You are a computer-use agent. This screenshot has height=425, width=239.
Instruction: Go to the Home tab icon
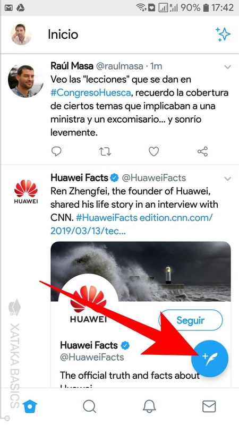tap(30, 406)
